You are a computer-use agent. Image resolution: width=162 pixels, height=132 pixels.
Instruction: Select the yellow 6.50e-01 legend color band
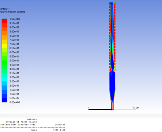[x=4, y=46]
